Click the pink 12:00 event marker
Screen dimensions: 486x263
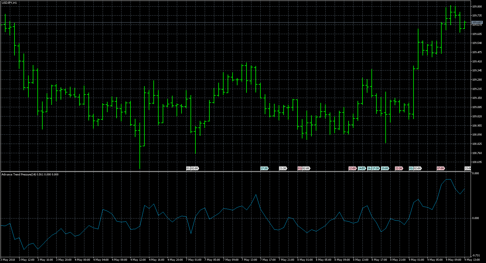click(x=352, y=168)
